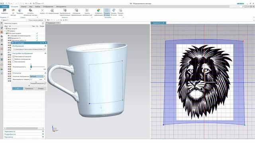Enable the third checkbox in image settings

14,62
